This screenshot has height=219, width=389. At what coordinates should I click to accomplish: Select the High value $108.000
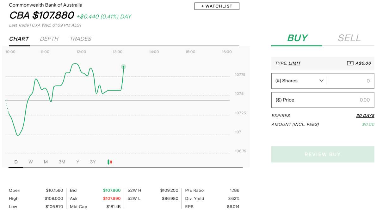(54, 198)
